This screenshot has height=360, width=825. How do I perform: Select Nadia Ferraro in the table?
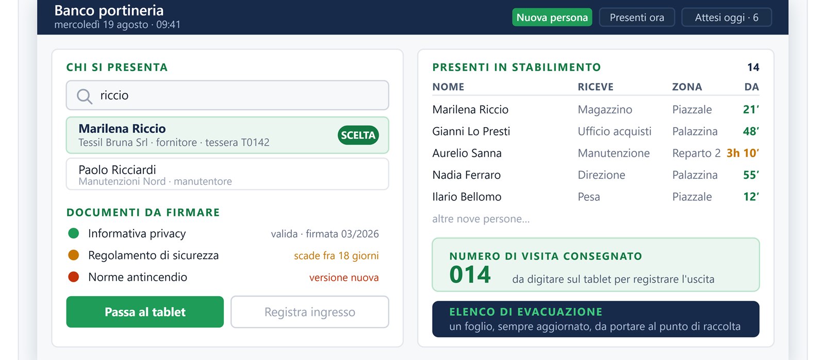[467, 175]
